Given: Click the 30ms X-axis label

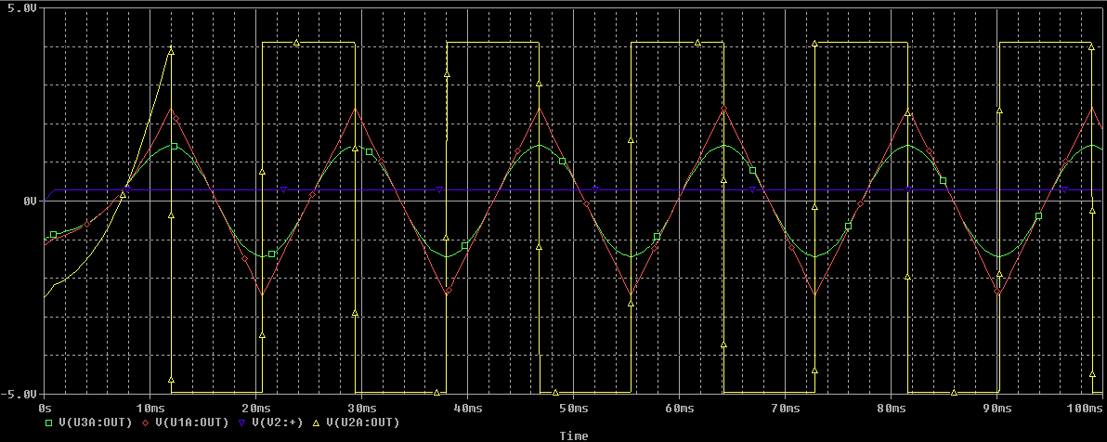Looking at the screenshot, I should coord(360,409).
